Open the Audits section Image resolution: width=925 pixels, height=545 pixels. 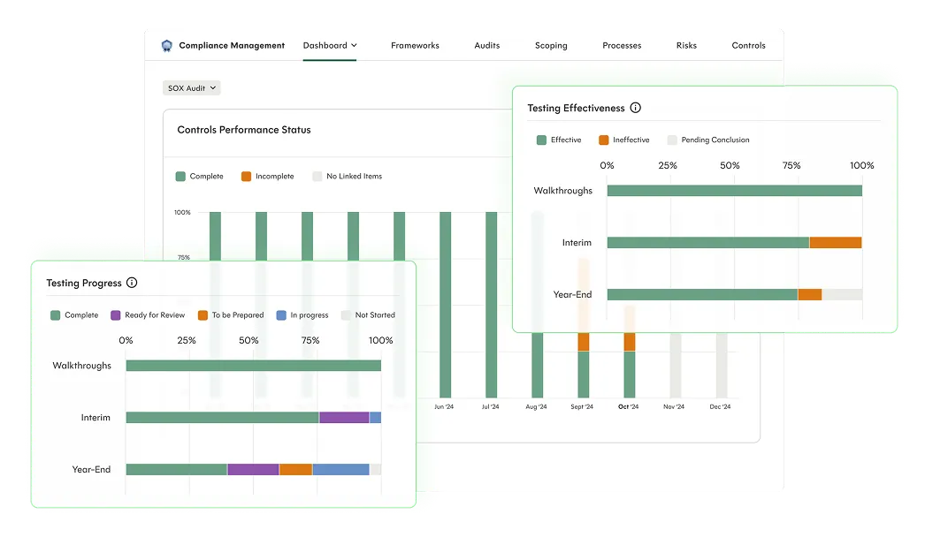[x=486, y=45]
